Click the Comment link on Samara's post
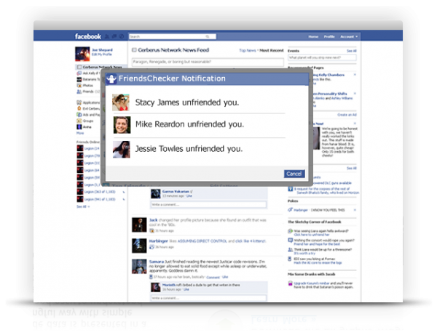Screen dimensions: 437x335 tap(213, 277)
